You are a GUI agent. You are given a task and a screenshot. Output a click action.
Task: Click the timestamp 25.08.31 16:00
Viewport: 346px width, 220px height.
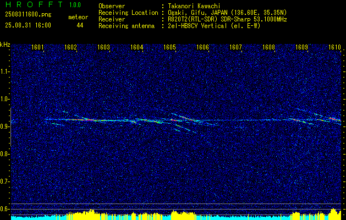(28, 25)
